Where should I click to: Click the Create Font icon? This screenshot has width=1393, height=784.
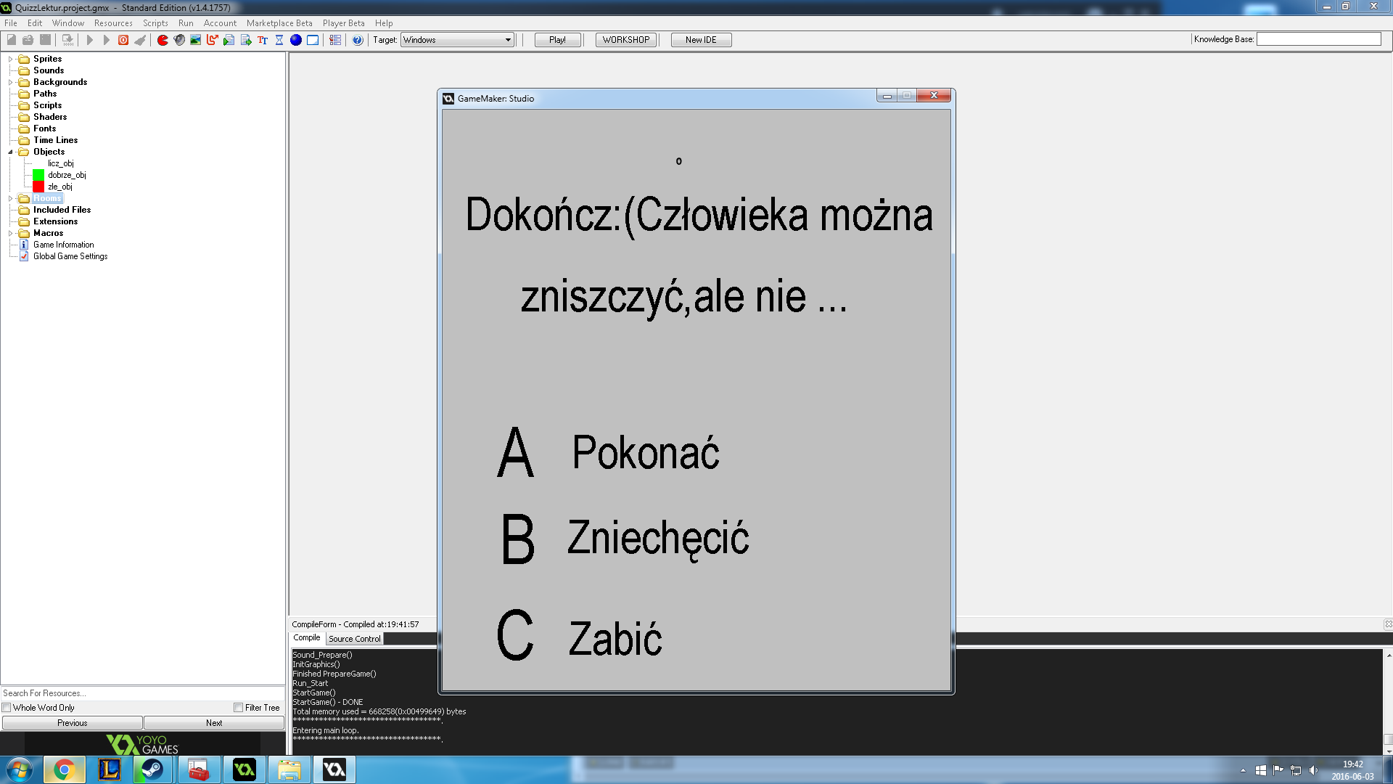pyautogui.click(x=263, y=40)
